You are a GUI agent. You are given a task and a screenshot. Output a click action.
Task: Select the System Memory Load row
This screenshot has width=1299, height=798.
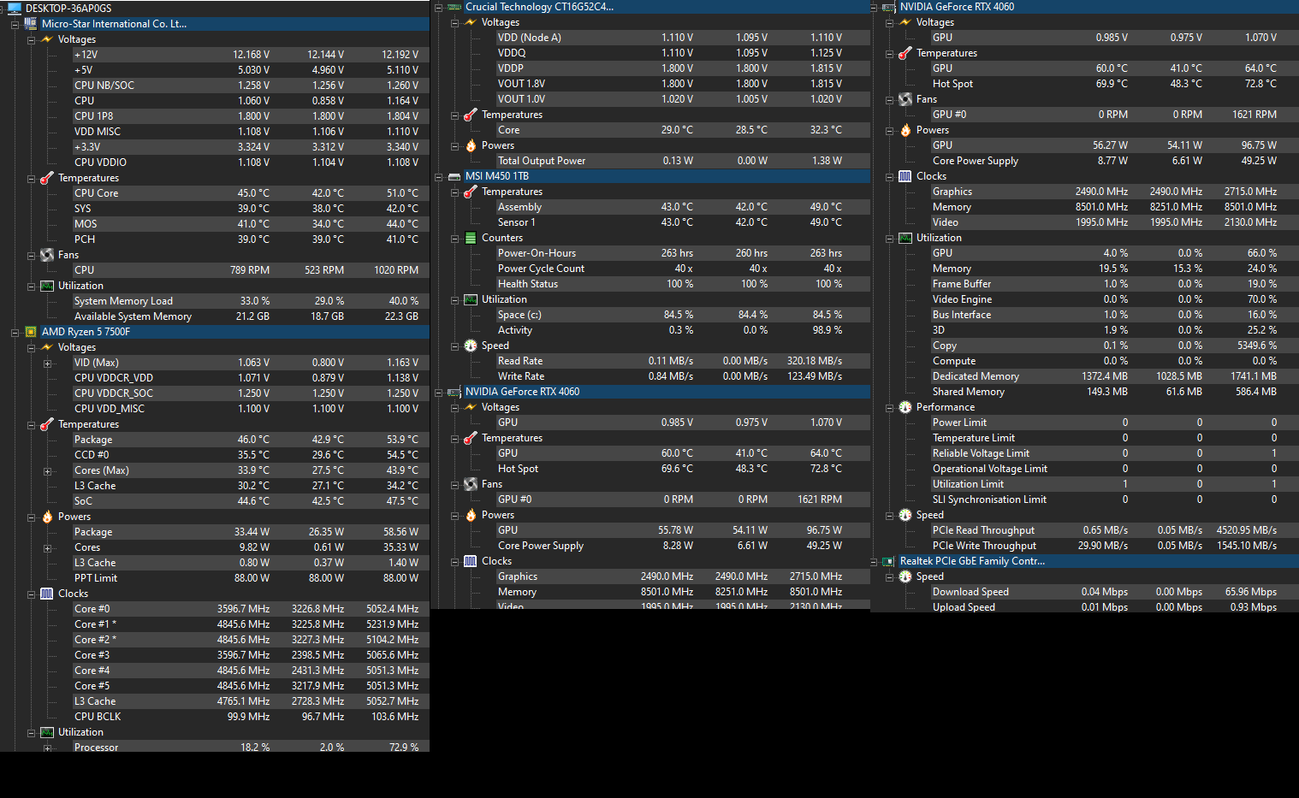point(123,301)
